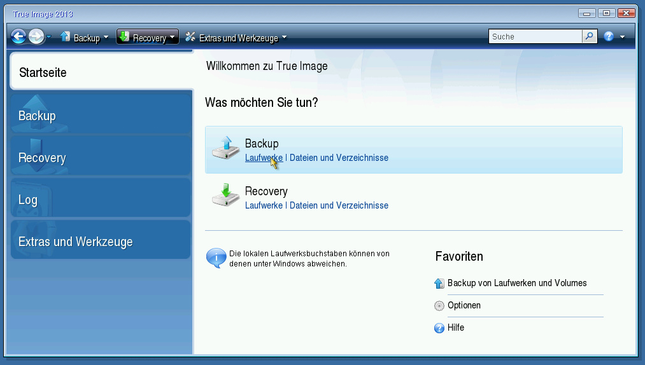Click the blue help question icon in toolbar
645x365 pixels.
pos(609,37)
